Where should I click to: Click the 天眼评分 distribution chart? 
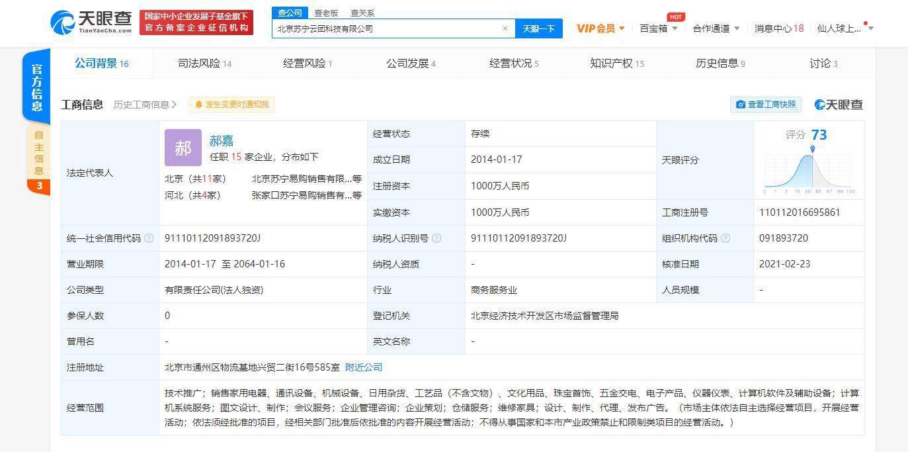pyautogui.click(x=809, y=171)
